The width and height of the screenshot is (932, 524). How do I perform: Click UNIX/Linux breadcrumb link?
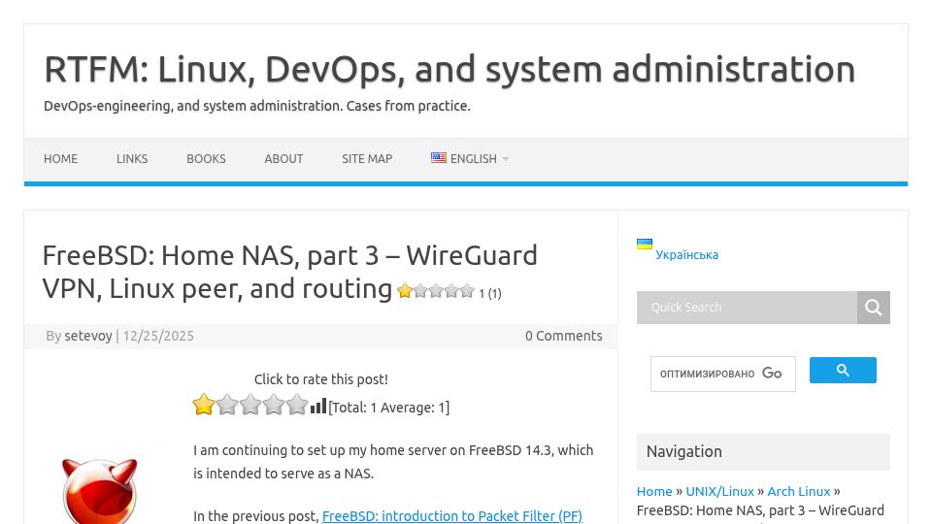719,491
